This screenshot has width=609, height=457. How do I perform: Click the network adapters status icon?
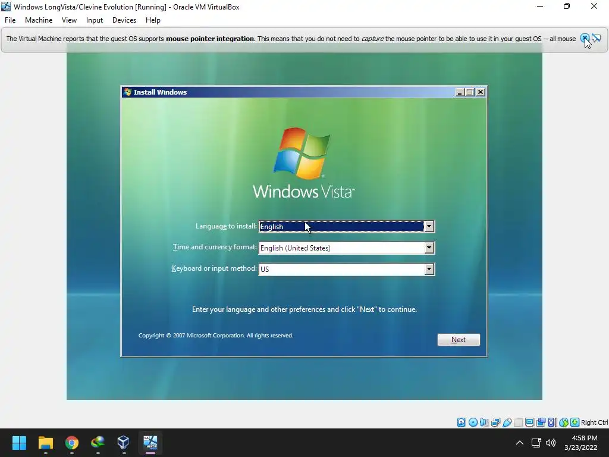tap(495, 422)
